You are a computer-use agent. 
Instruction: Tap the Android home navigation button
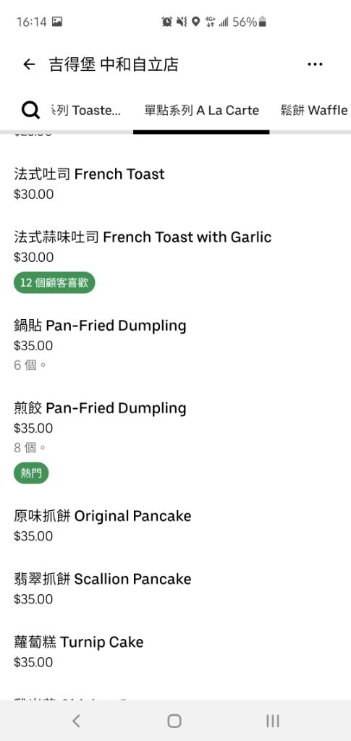point(174,721)
